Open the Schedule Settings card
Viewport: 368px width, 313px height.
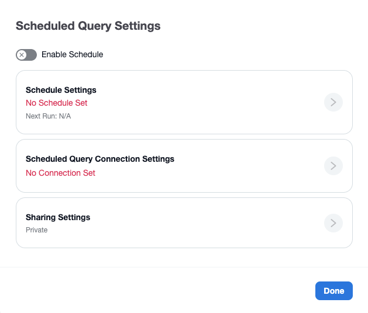coord(184,102)
